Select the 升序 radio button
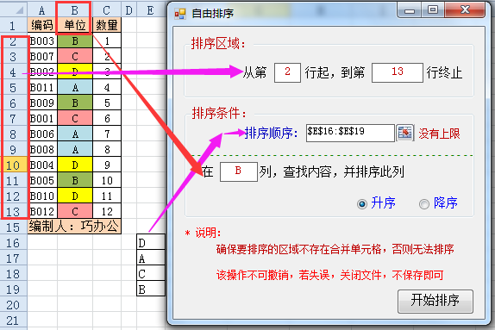 point(362,204)
